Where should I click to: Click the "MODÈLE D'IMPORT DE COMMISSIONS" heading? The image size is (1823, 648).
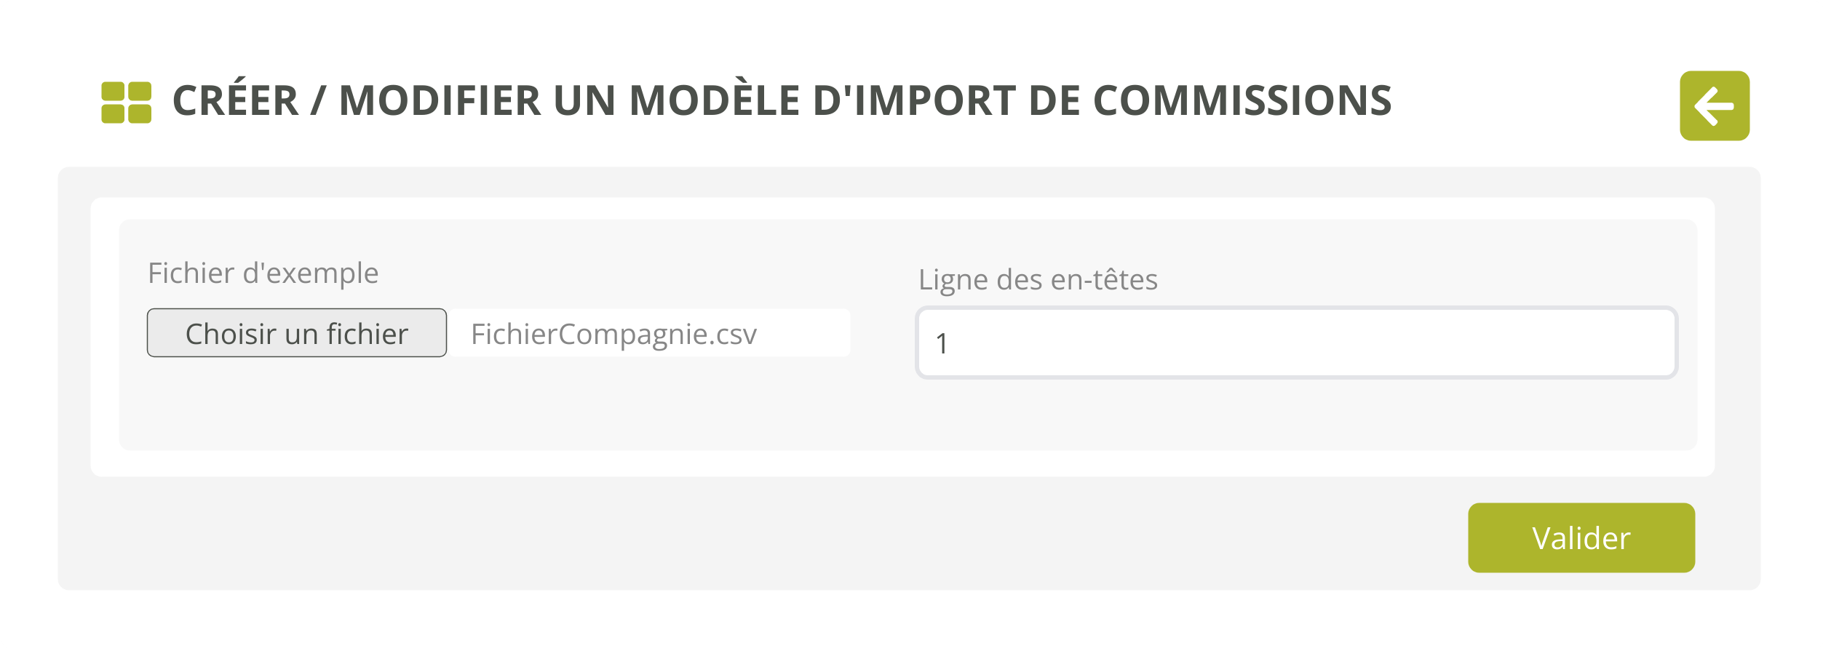[x=1009, y=100]
